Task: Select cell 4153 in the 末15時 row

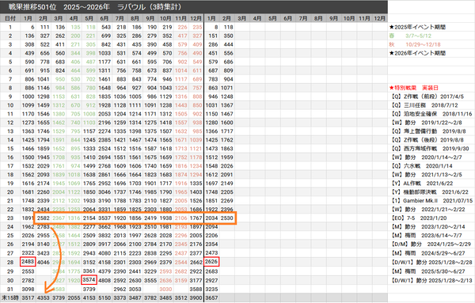Action: [x=89, y=297]
